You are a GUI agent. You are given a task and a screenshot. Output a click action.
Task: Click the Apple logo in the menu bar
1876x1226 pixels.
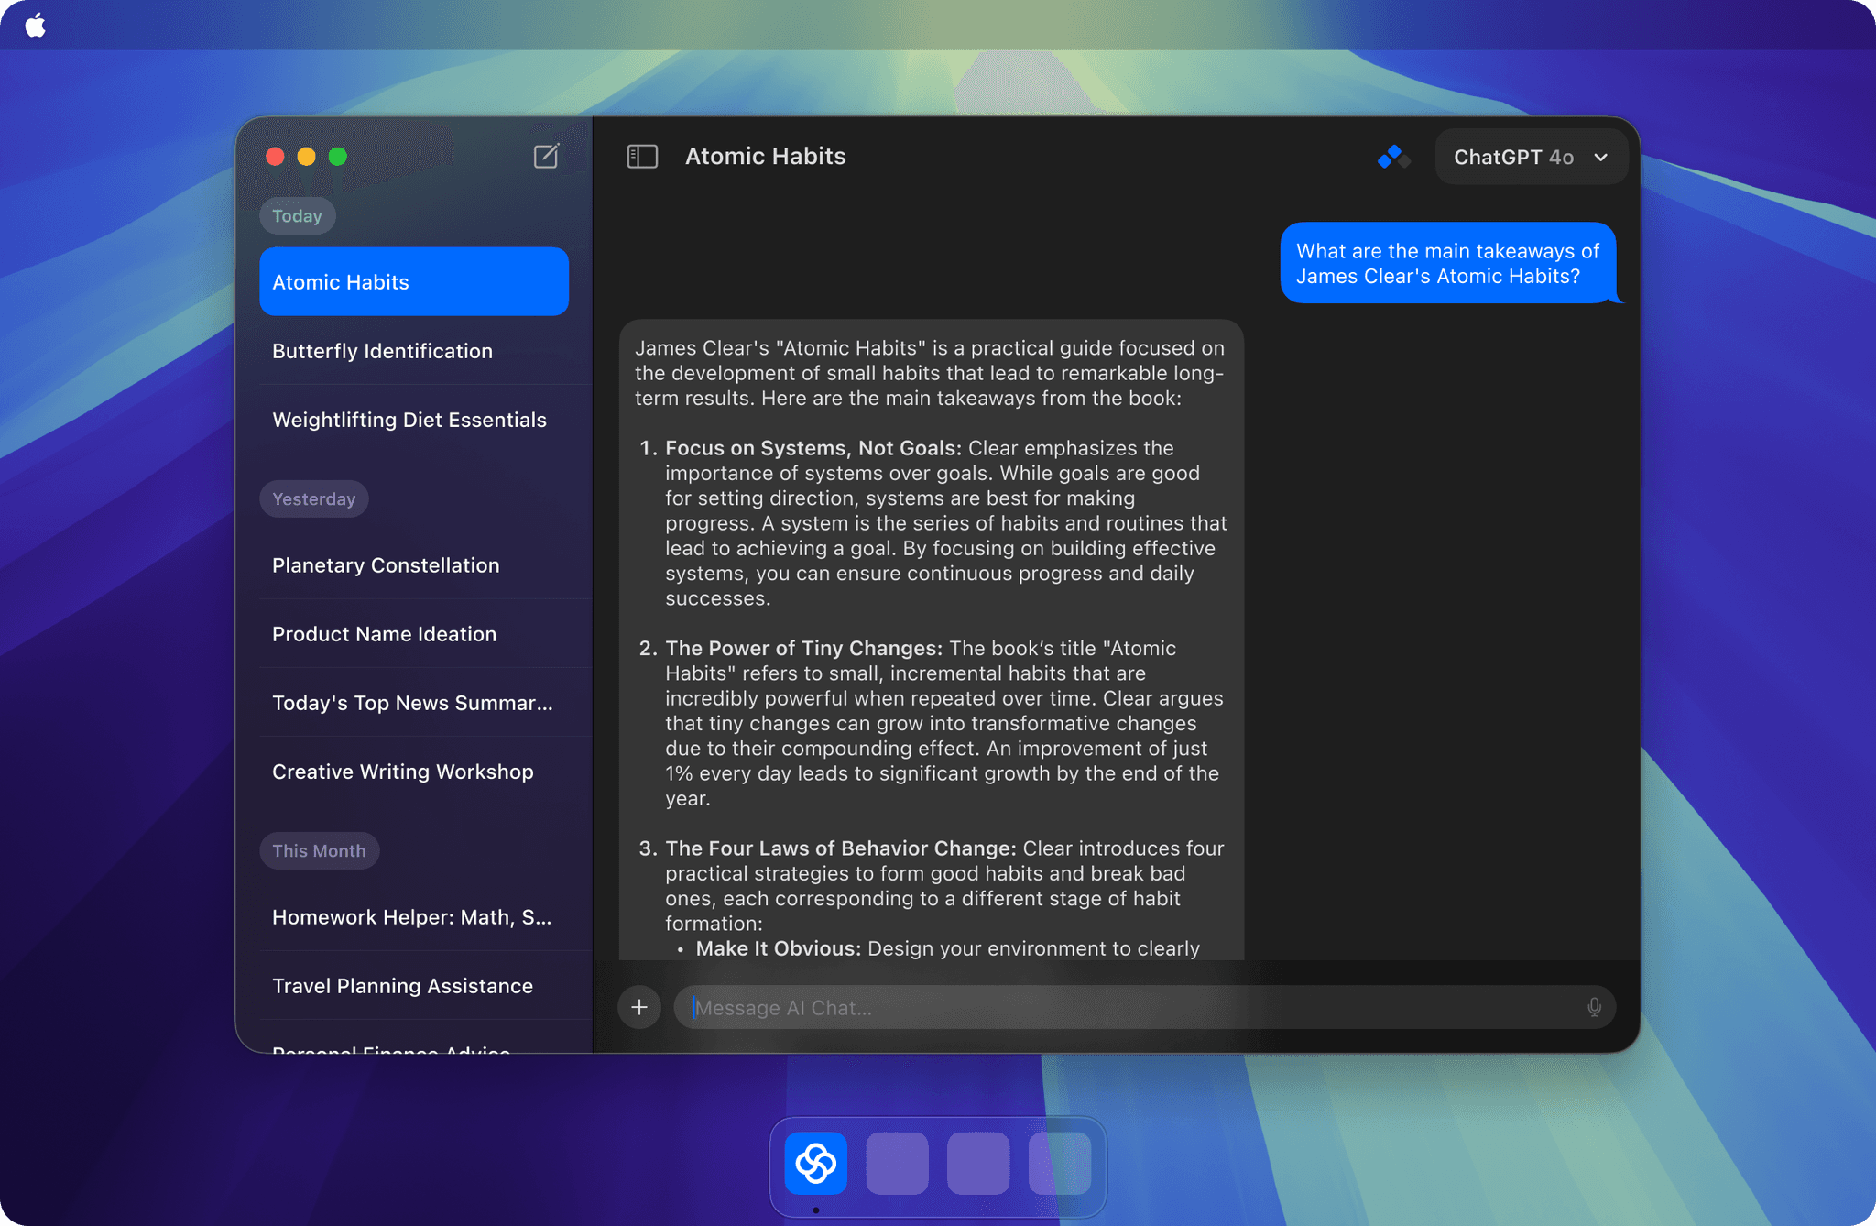click(x=35, y=25)
